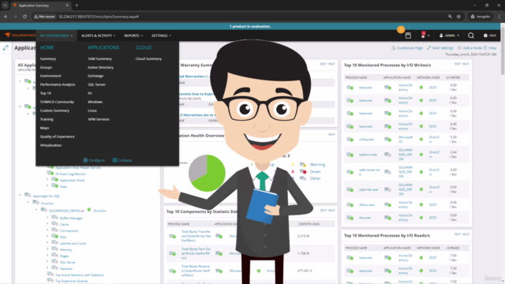Click Warning legend entry

317,165
